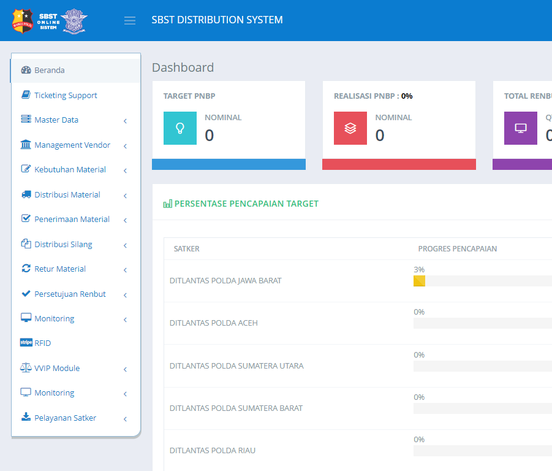Click the Polda Aceh 0% progress bar
The height and width of the screenshot is (471, 552).
point(483,323)
